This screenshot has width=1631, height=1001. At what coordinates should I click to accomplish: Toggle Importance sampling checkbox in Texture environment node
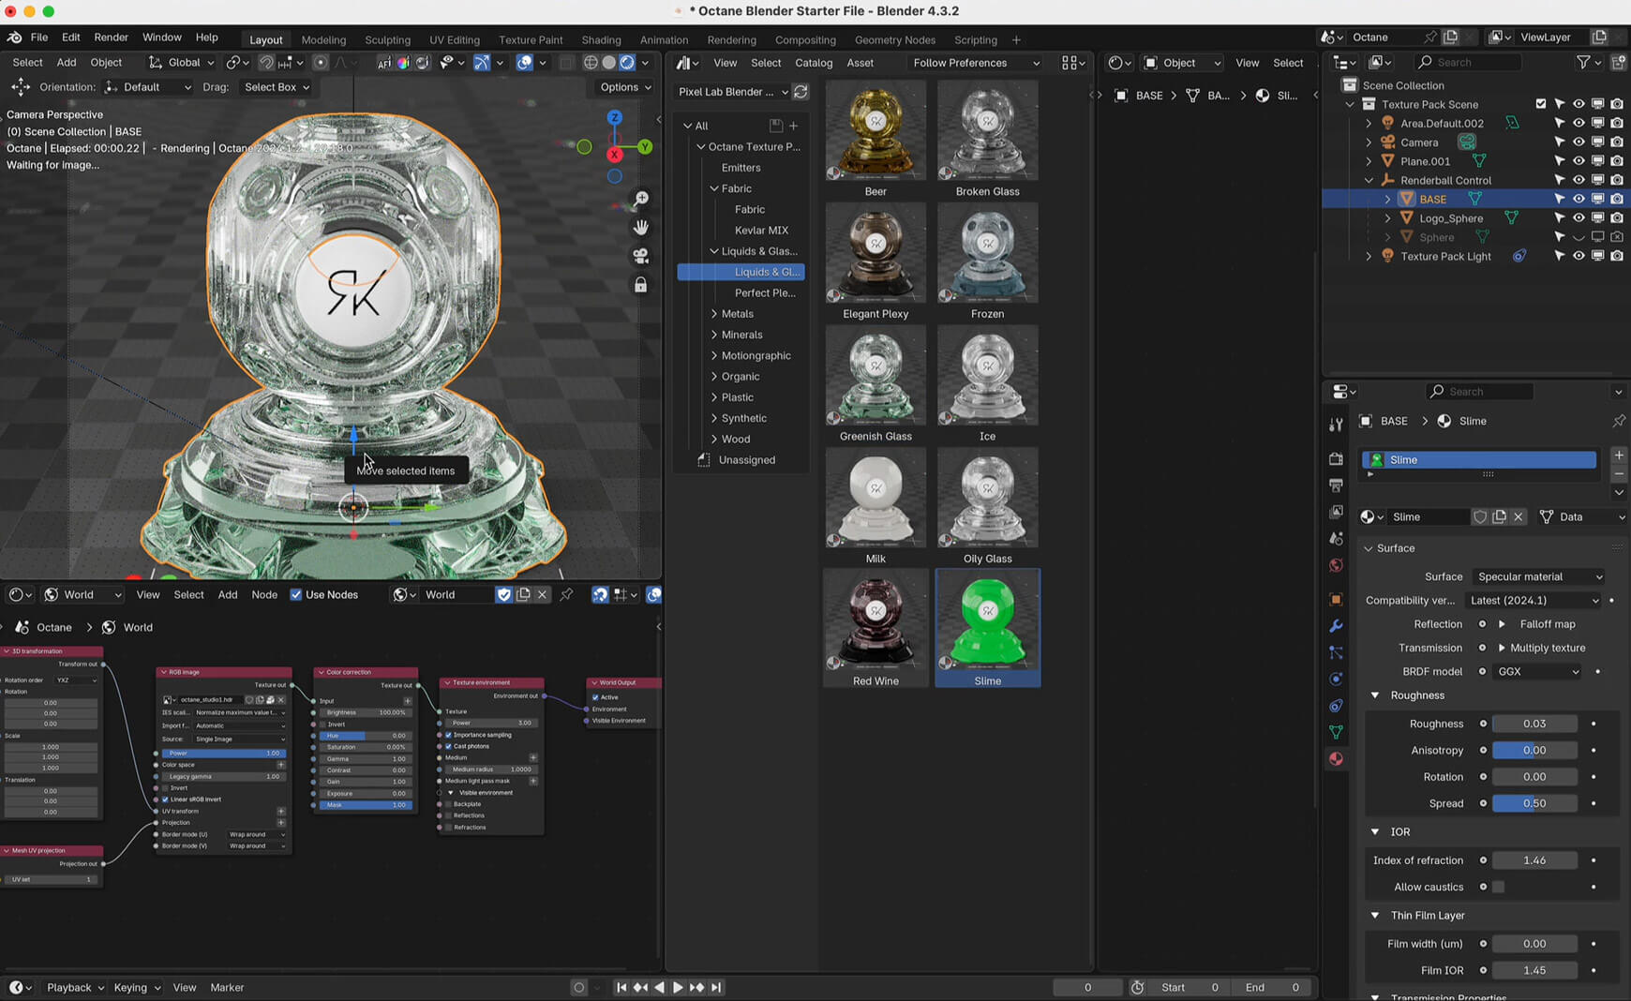[448, 735]
